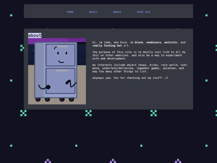
Task: Open the about nav link
Action: click(117, 12)
